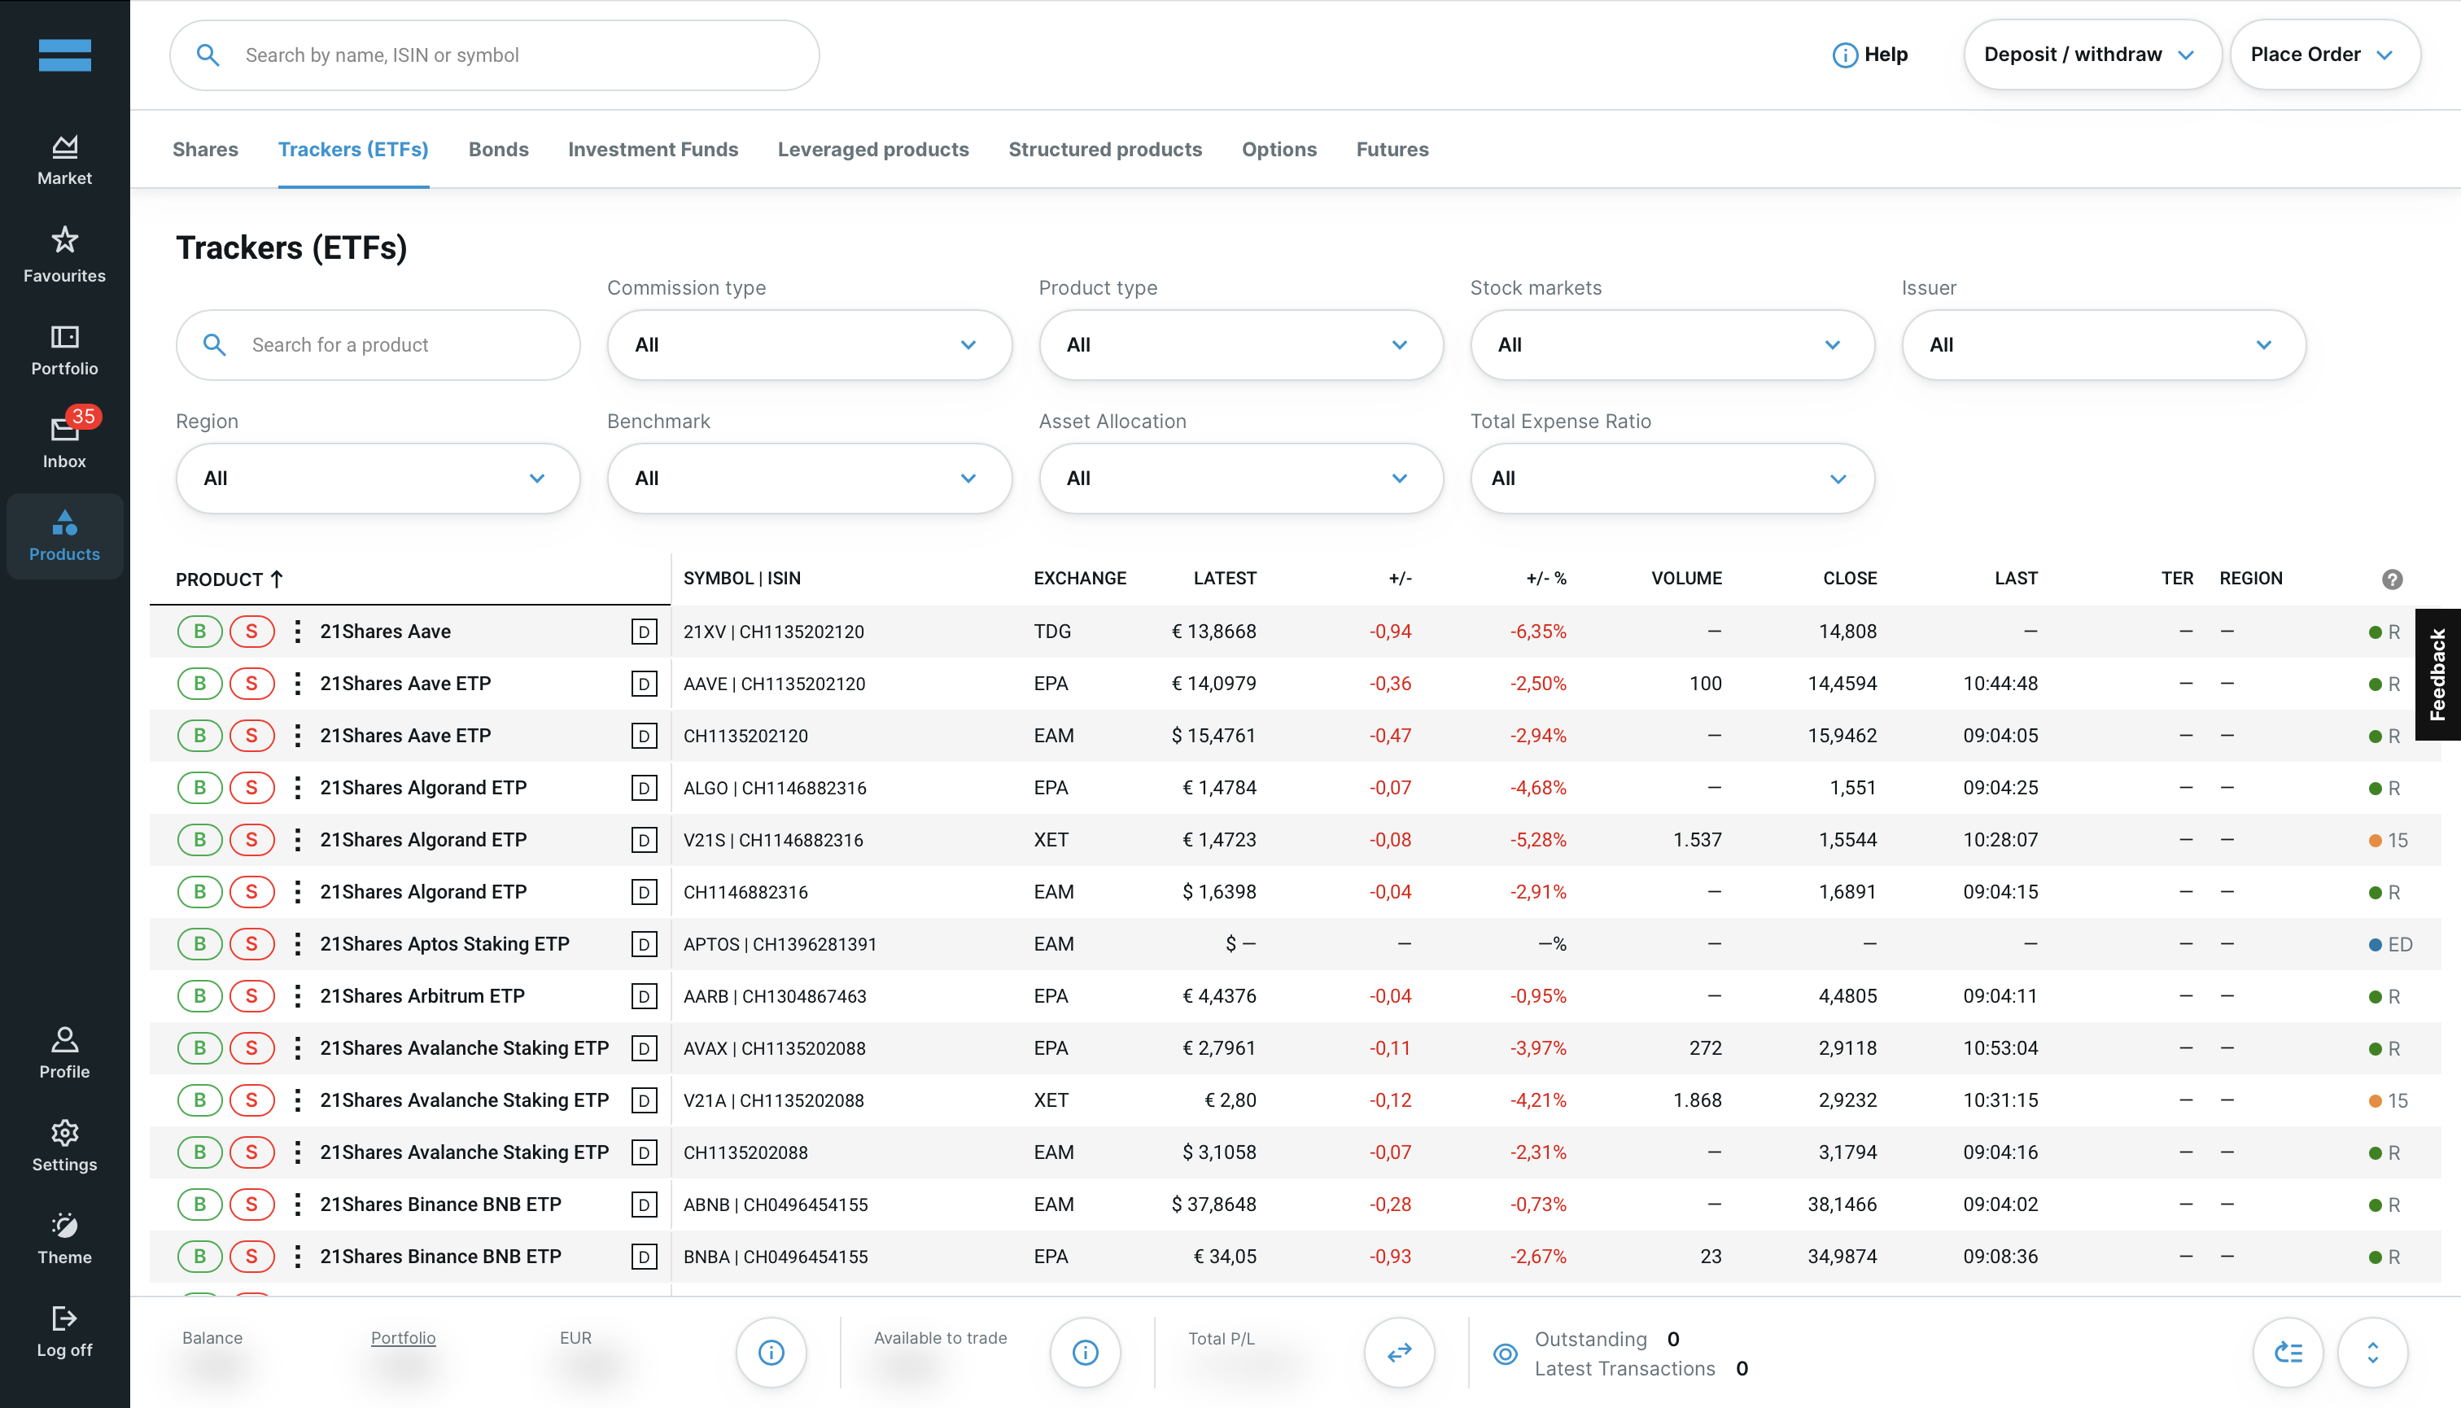Click the Theme icon in sidebar

pos(63,1237)
